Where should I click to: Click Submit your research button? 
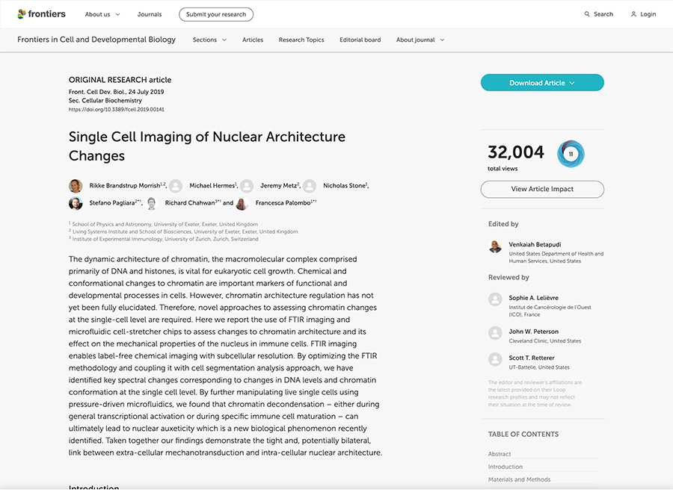(x=216, y=14)
